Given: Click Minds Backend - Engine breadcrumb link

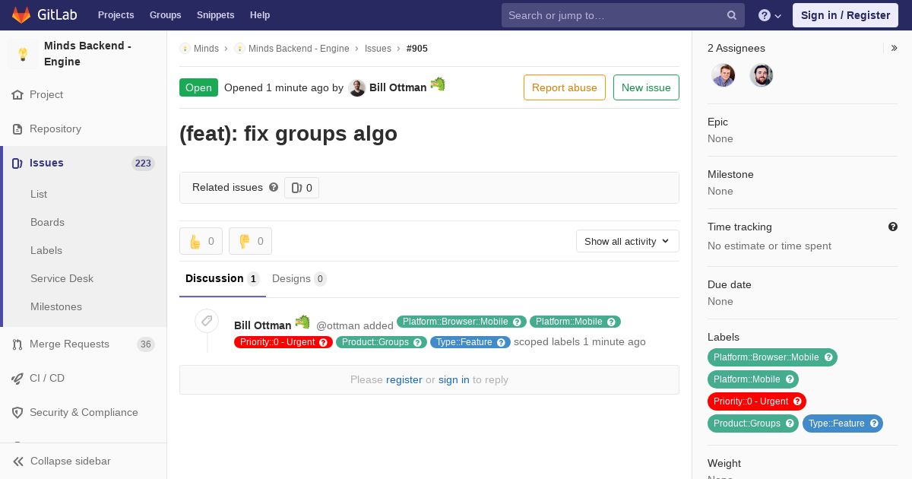Looking at the screenshot, I should [x=299, y=49].
